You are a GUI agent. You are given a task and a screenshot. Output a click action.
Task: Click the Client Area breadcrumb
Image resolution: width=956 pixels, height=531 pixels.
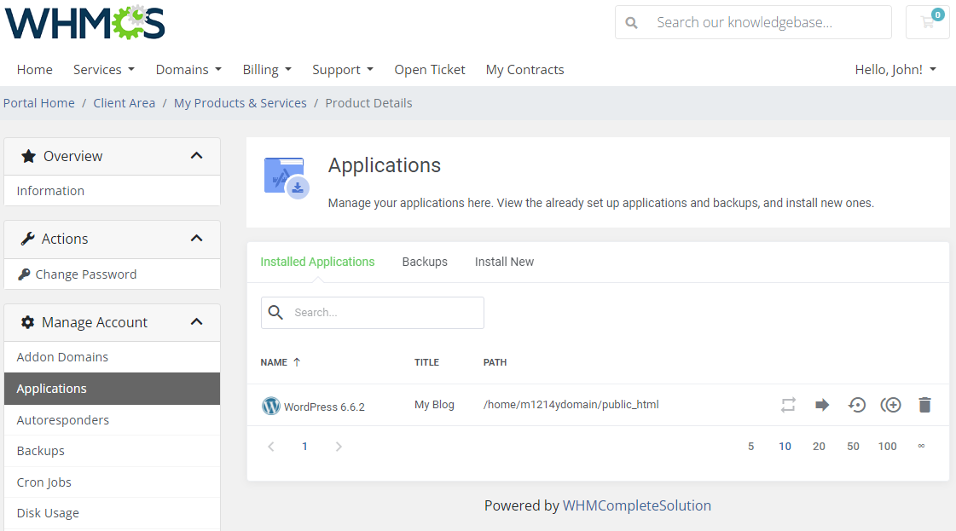point(125,103)
